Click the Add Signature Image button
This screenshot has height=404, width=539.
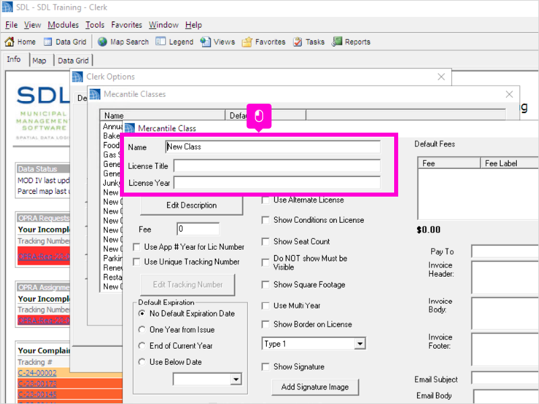[x=315, y=387]
